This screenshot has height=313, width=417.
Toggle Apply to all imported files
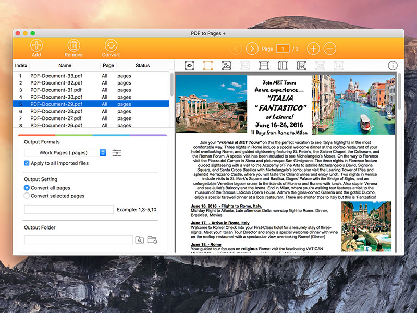pyautogui.click(x=27, y=163)
